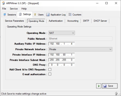
Task: Open the Service menu
Action: [x=14, y=9]
